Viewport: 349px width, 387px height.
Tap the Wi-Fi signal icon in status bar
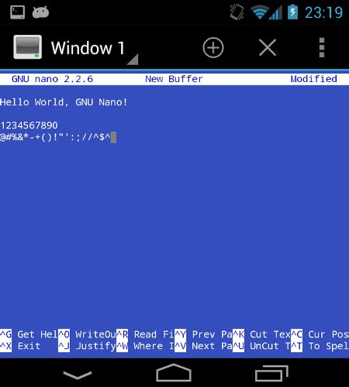pyautogui.click(x=260, y=12)
